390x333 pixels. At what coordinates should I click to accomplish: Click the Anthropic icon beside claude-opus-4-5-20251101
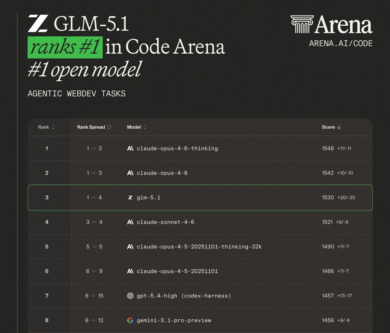tap(130, 271)
